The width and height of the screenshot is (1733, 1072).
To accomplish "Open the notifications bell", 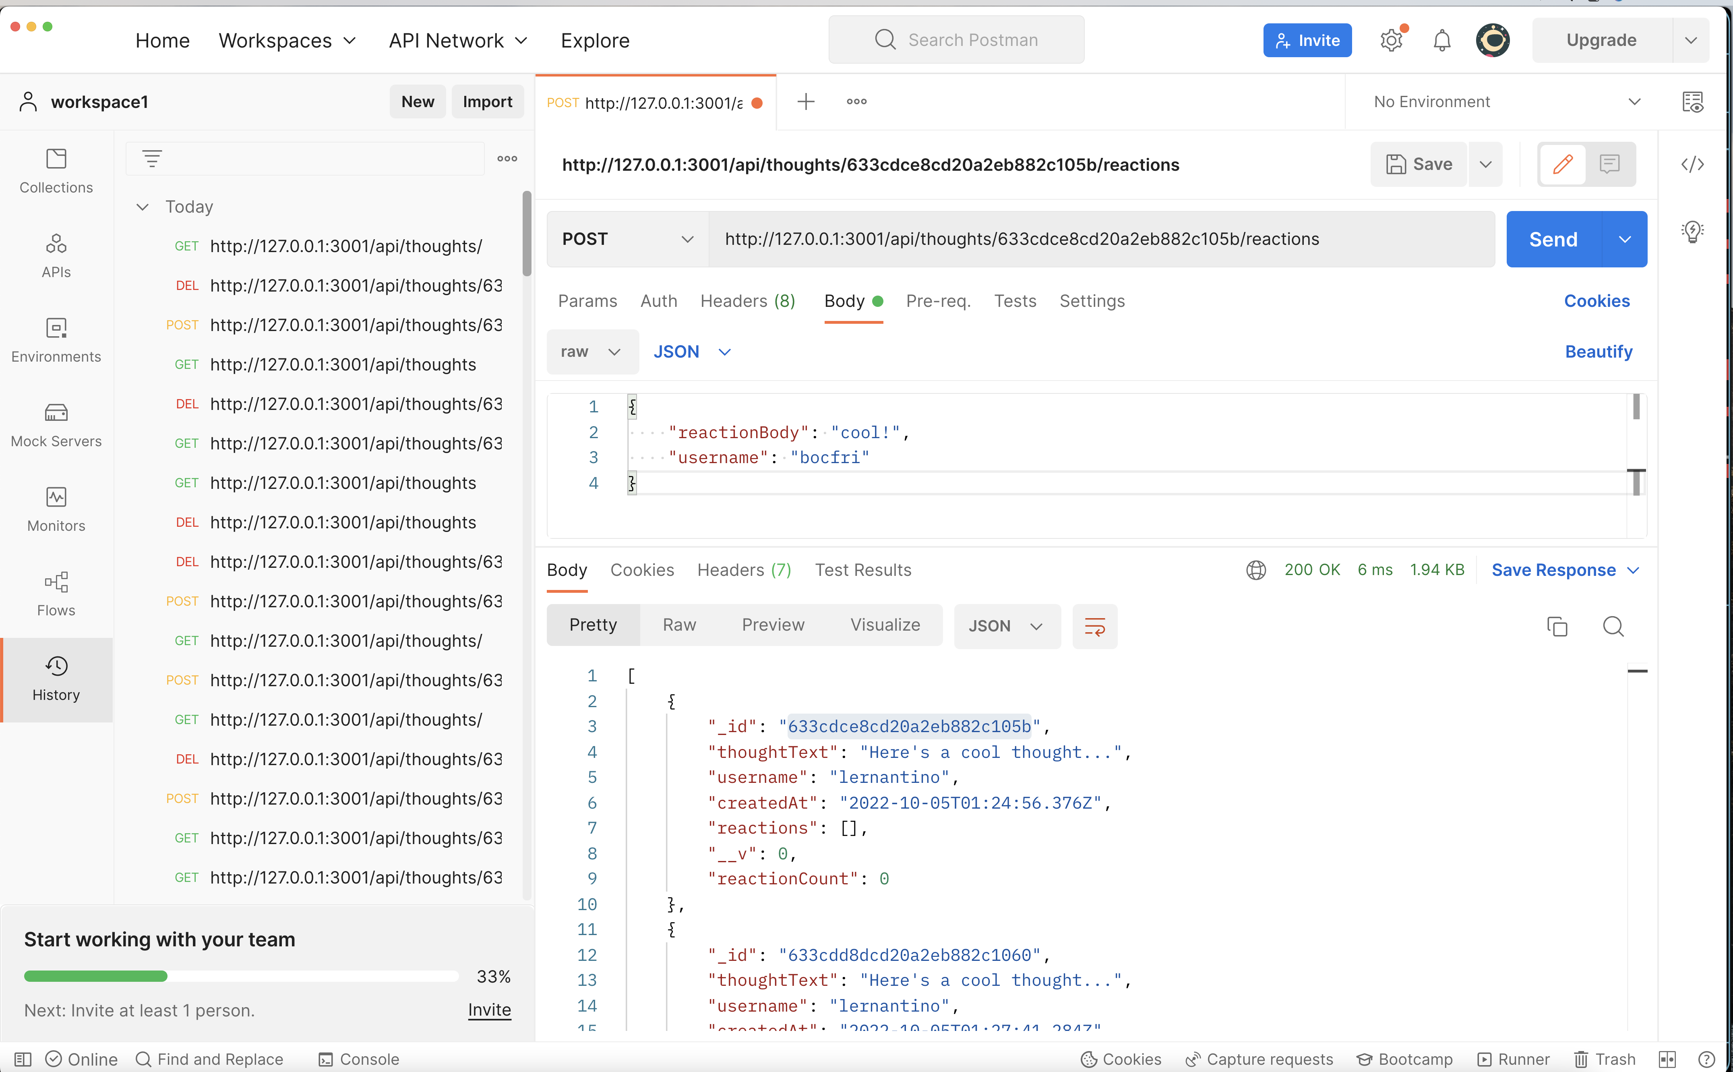I will coord(1442,40).
